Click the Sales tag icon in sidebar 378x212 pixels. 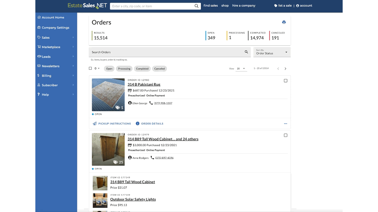39,37
